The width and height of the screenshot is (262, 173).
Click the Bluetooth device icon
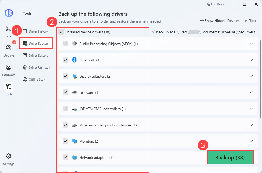[74, 60]
